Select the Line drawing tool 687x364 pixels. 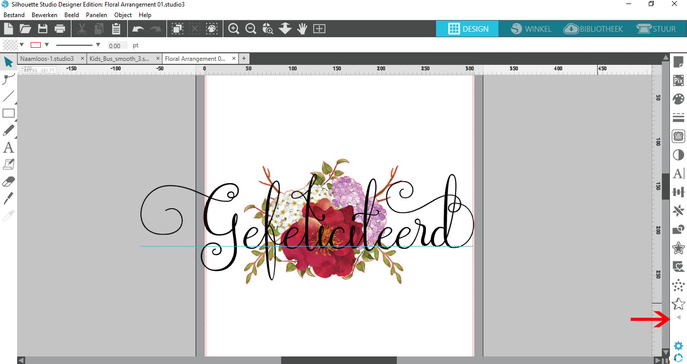(9, 96)
